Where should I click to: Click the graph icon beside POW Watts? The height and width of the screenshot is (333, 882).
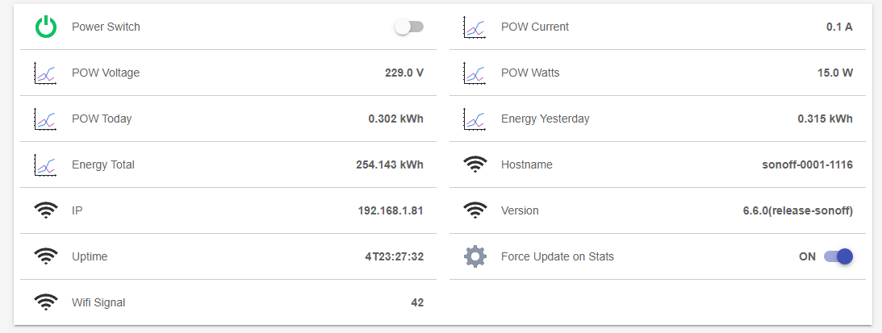click(475, 73)
